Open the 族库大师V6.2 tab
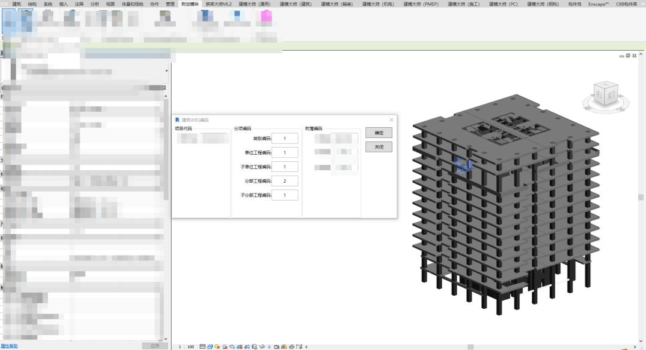The width and height of the screenshot is (646, 350). pyautogui.click(x=218, y=4)
